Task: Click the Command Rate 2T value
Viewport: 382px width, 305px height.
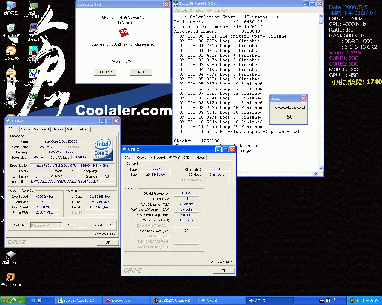Action: [x=186, y=231]
